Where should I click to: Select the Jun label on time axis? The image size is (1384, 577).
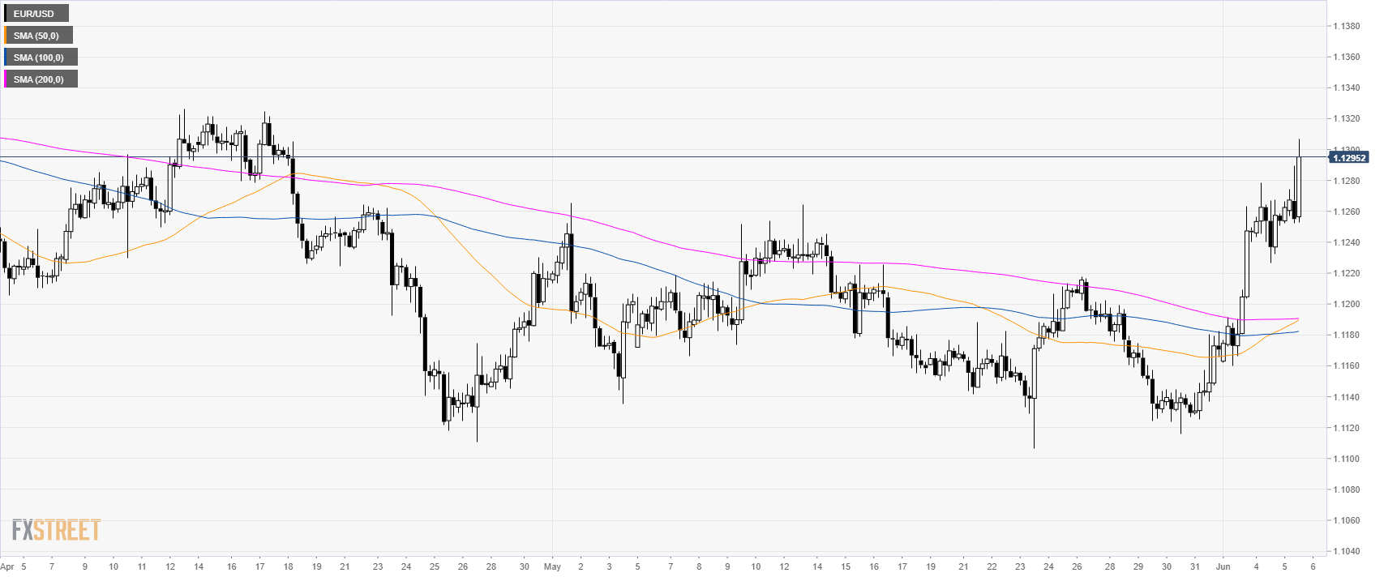[x=1223, y=566]
